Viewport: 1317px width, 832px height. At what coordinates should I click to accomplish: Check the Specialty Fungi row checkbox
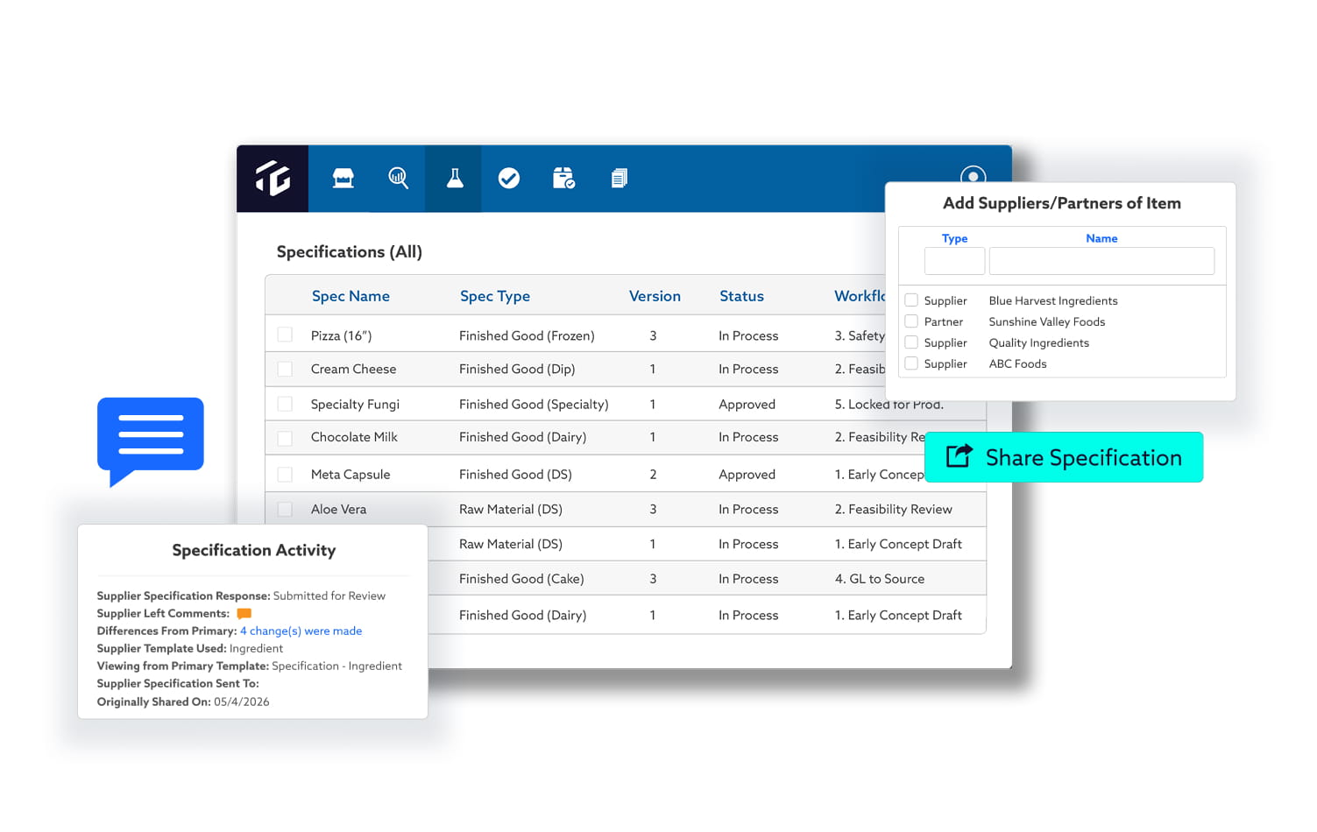(285, 404)
